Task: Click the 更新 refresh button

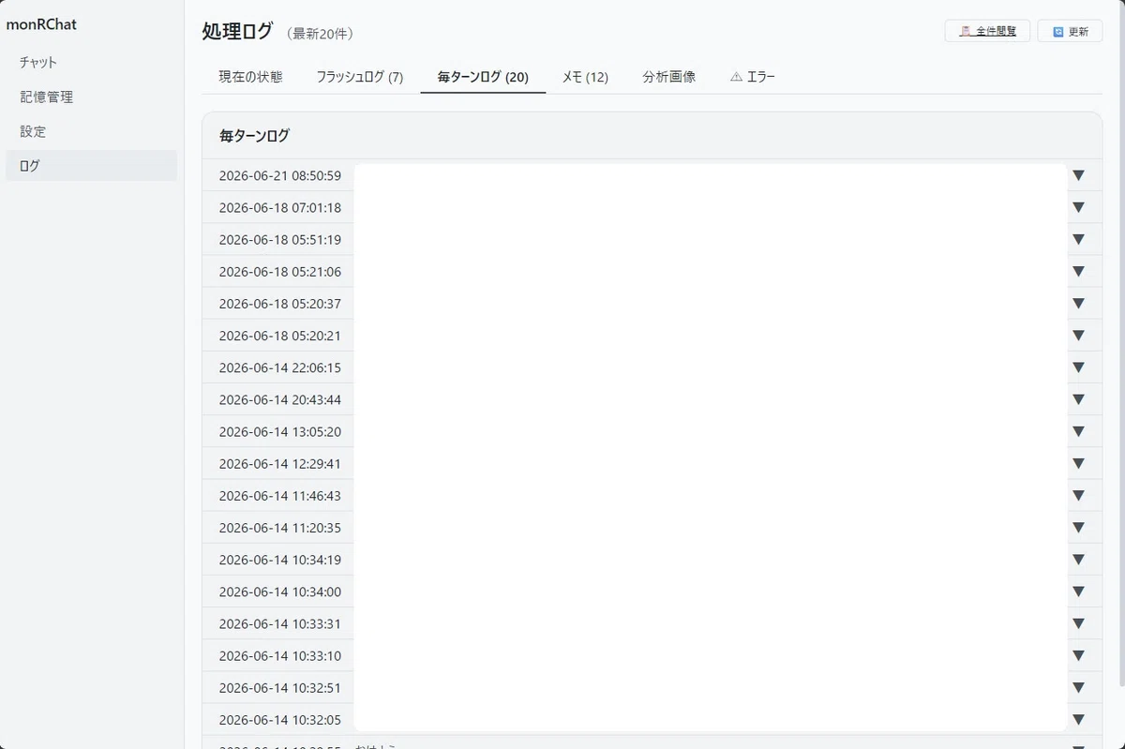Action: pos(1070,31)
